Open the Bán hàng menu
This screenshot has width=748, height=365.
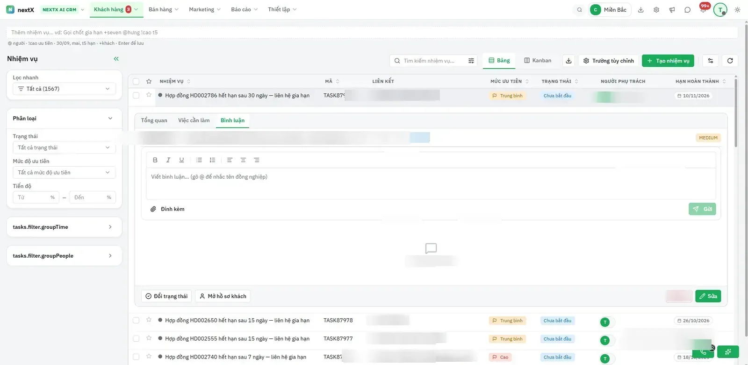pos(163,10)
